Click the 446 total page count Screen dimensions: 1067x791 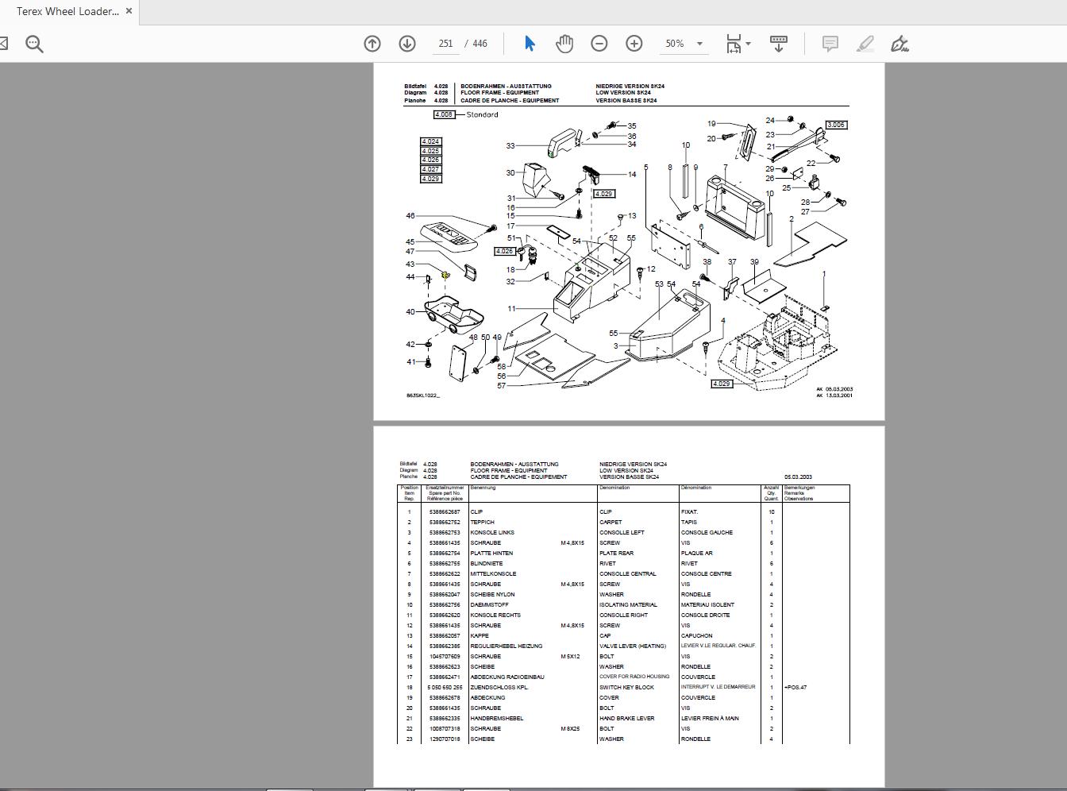[x=480, y=44]
